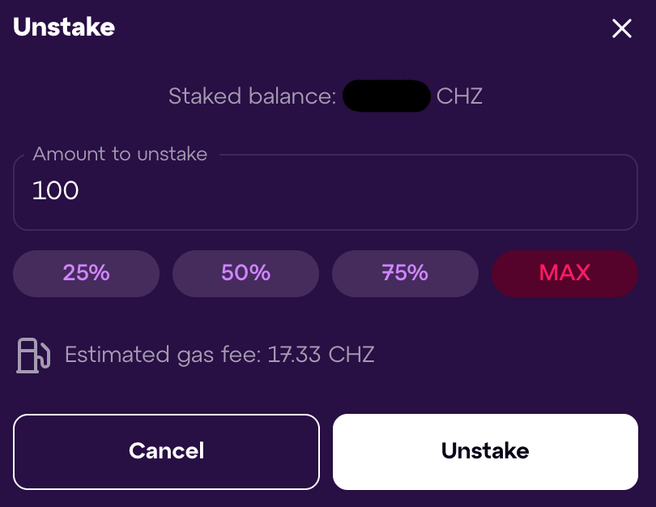Image resolution: width=656 pixels, height=507 pixels.
Task: Click the 'Estimated gas fee' label text
Action: tap(163, 355)
